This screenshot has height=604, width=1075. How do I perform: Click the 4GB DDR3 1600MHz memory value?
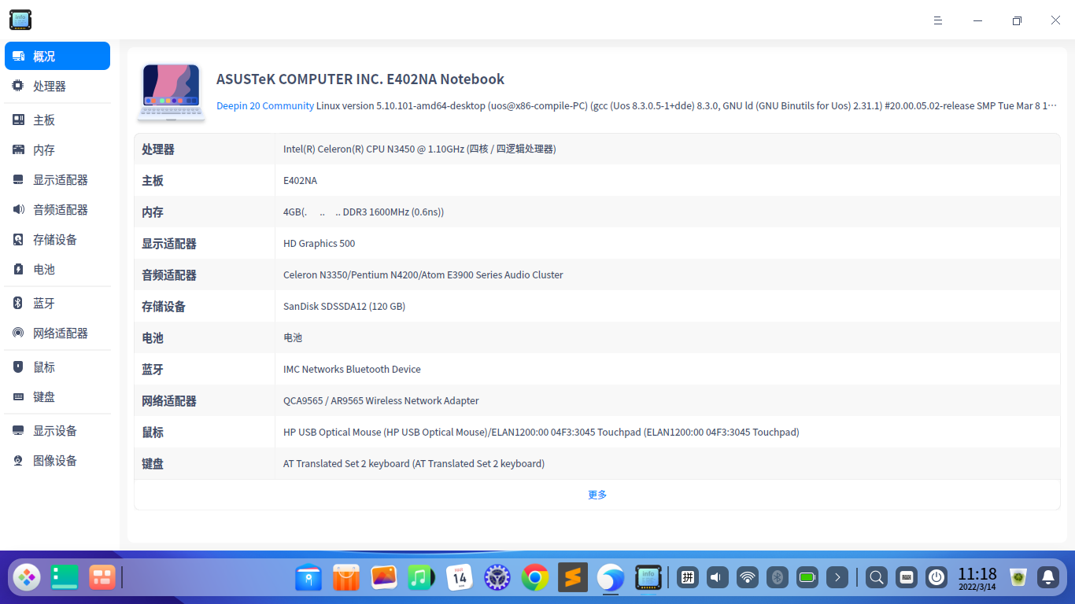[x=364, y=212]
